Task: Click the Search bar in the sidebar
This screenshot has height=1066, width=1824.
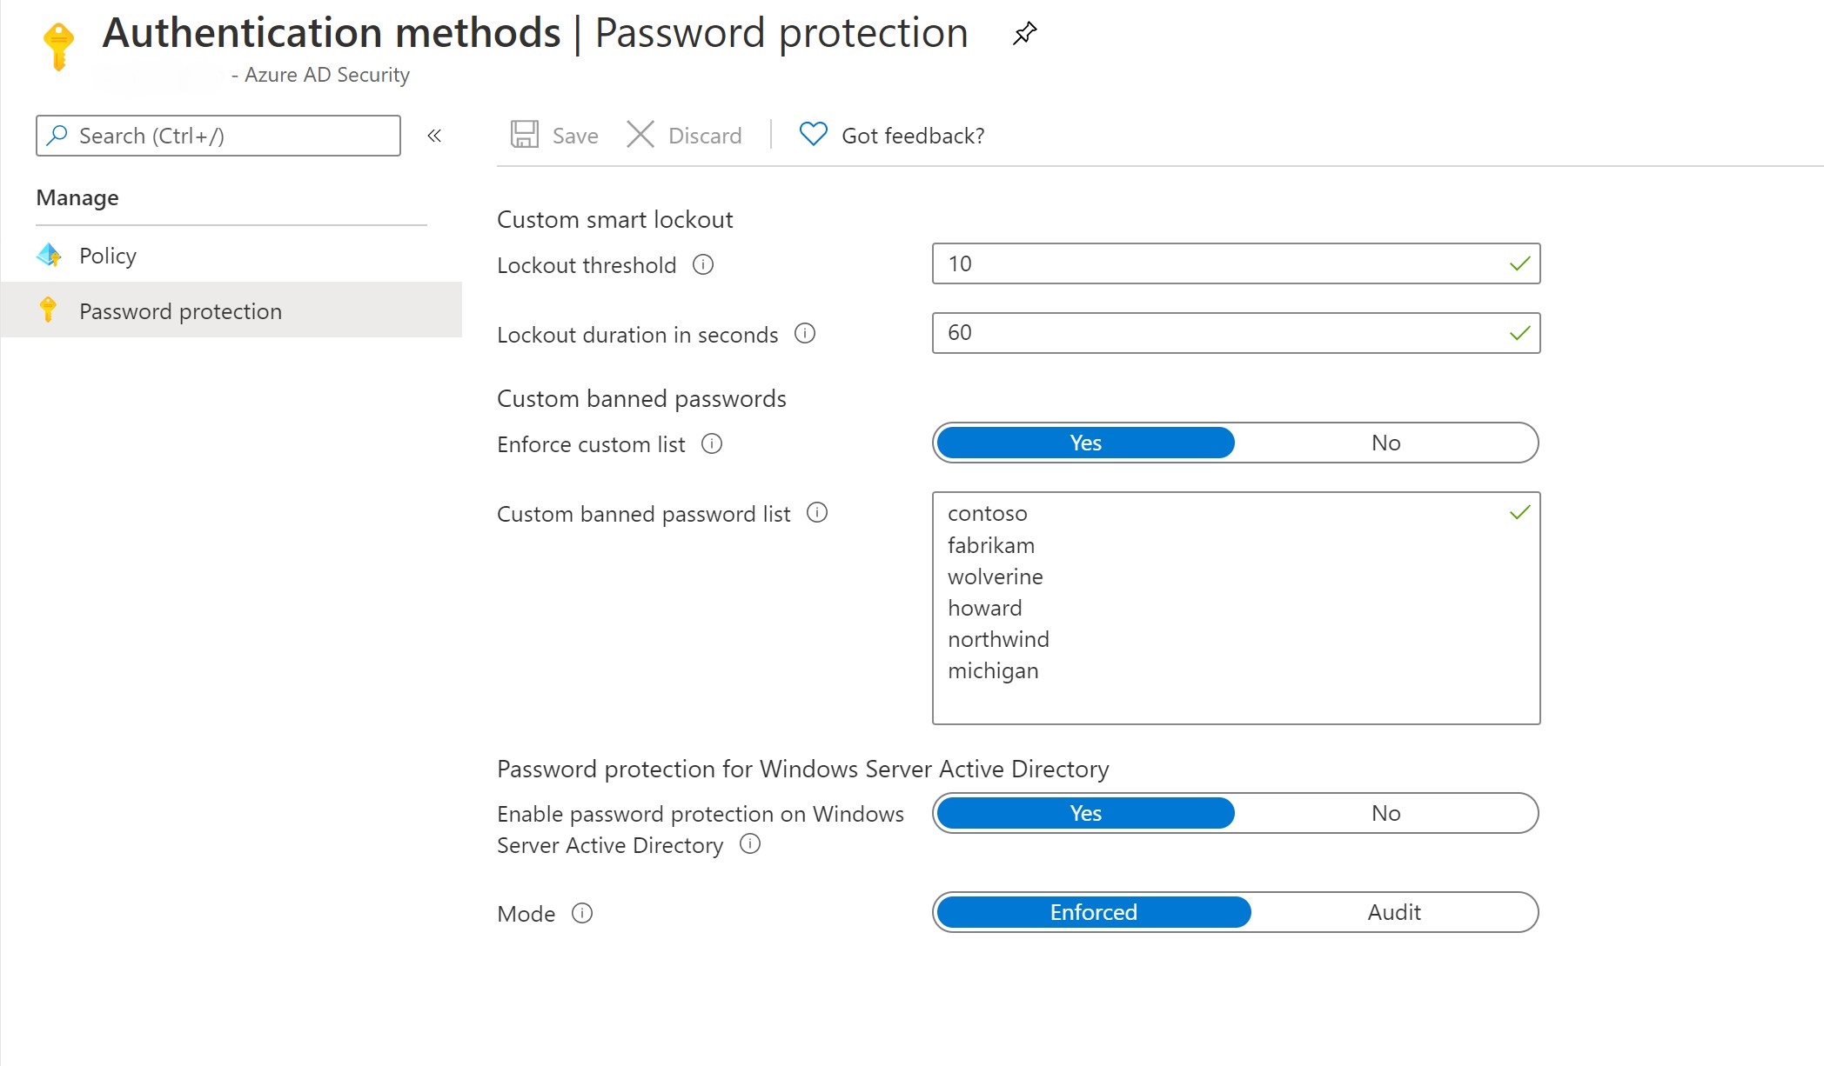Action: [x=218, y=135]
